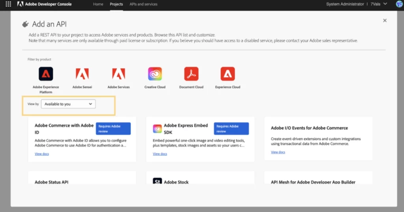404x212 pixels.
Task: Filter by Adobe Experience Platform icon
Action: coord(46,74)
